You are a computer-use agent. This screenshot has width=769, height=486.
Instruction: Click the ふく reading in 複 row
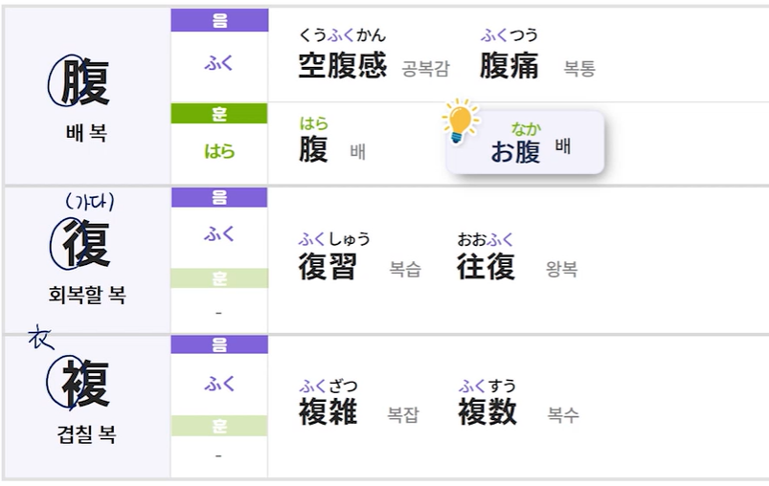coord(219,383)
